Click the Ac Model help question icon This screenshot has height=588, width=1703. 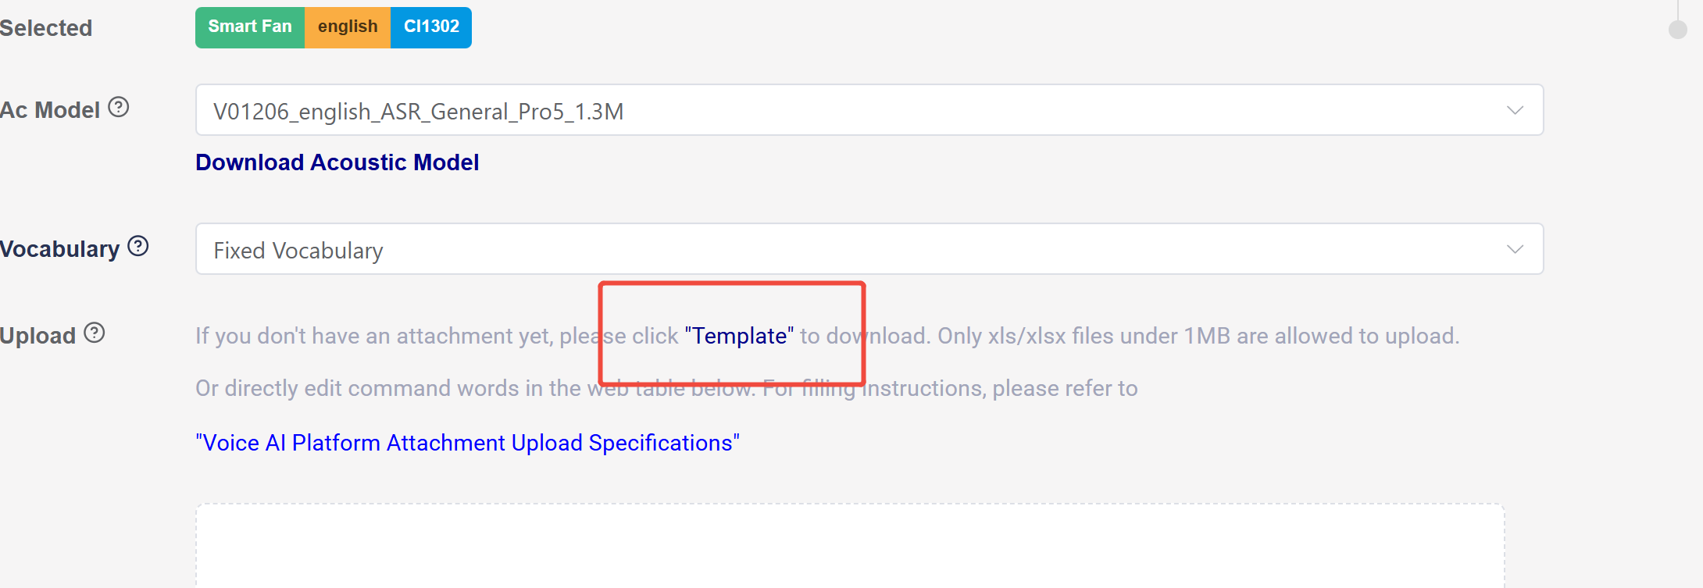pyautogui.click(x=119, y=107)
